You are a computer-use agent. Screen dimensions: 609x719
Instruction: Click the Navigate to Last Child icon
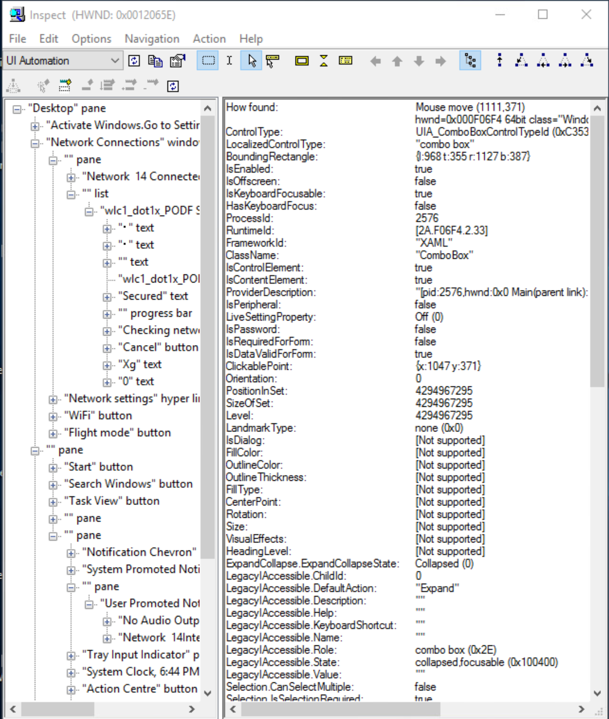587,61
